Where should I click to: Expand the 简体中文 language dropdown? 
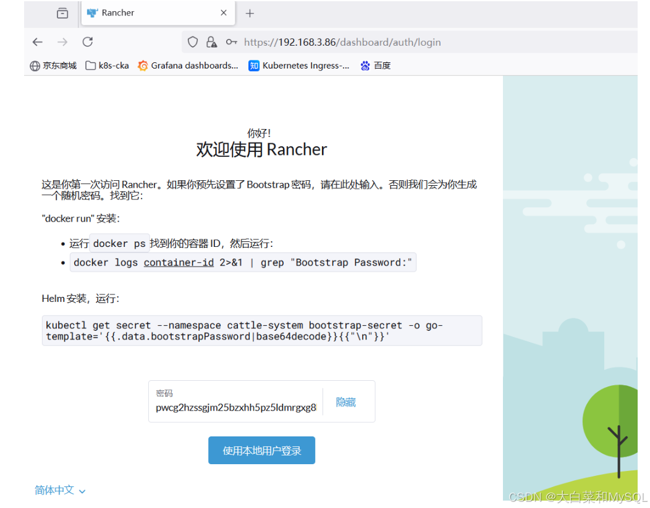pos(60,490)
